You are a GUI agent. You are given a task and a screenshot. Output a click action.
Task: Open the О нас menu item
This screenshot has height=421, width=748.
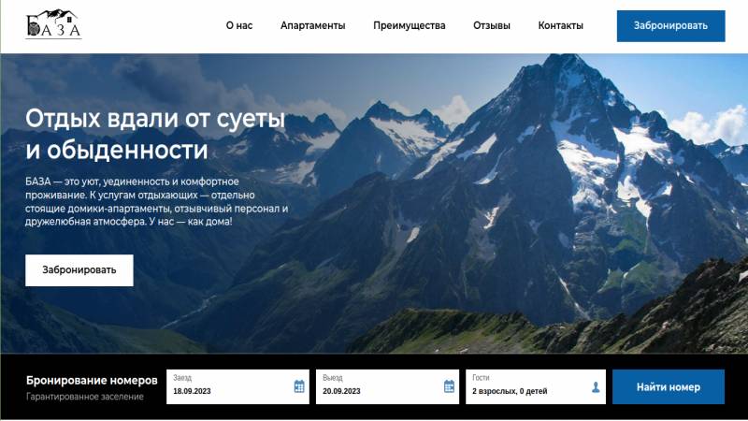tap(239, 26)
